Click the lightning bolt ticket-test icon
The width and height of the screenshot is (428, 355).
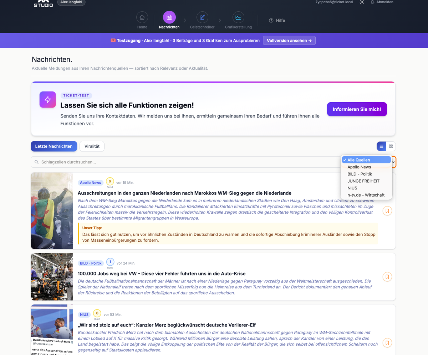pyautogui.click(x=48, y=100)
